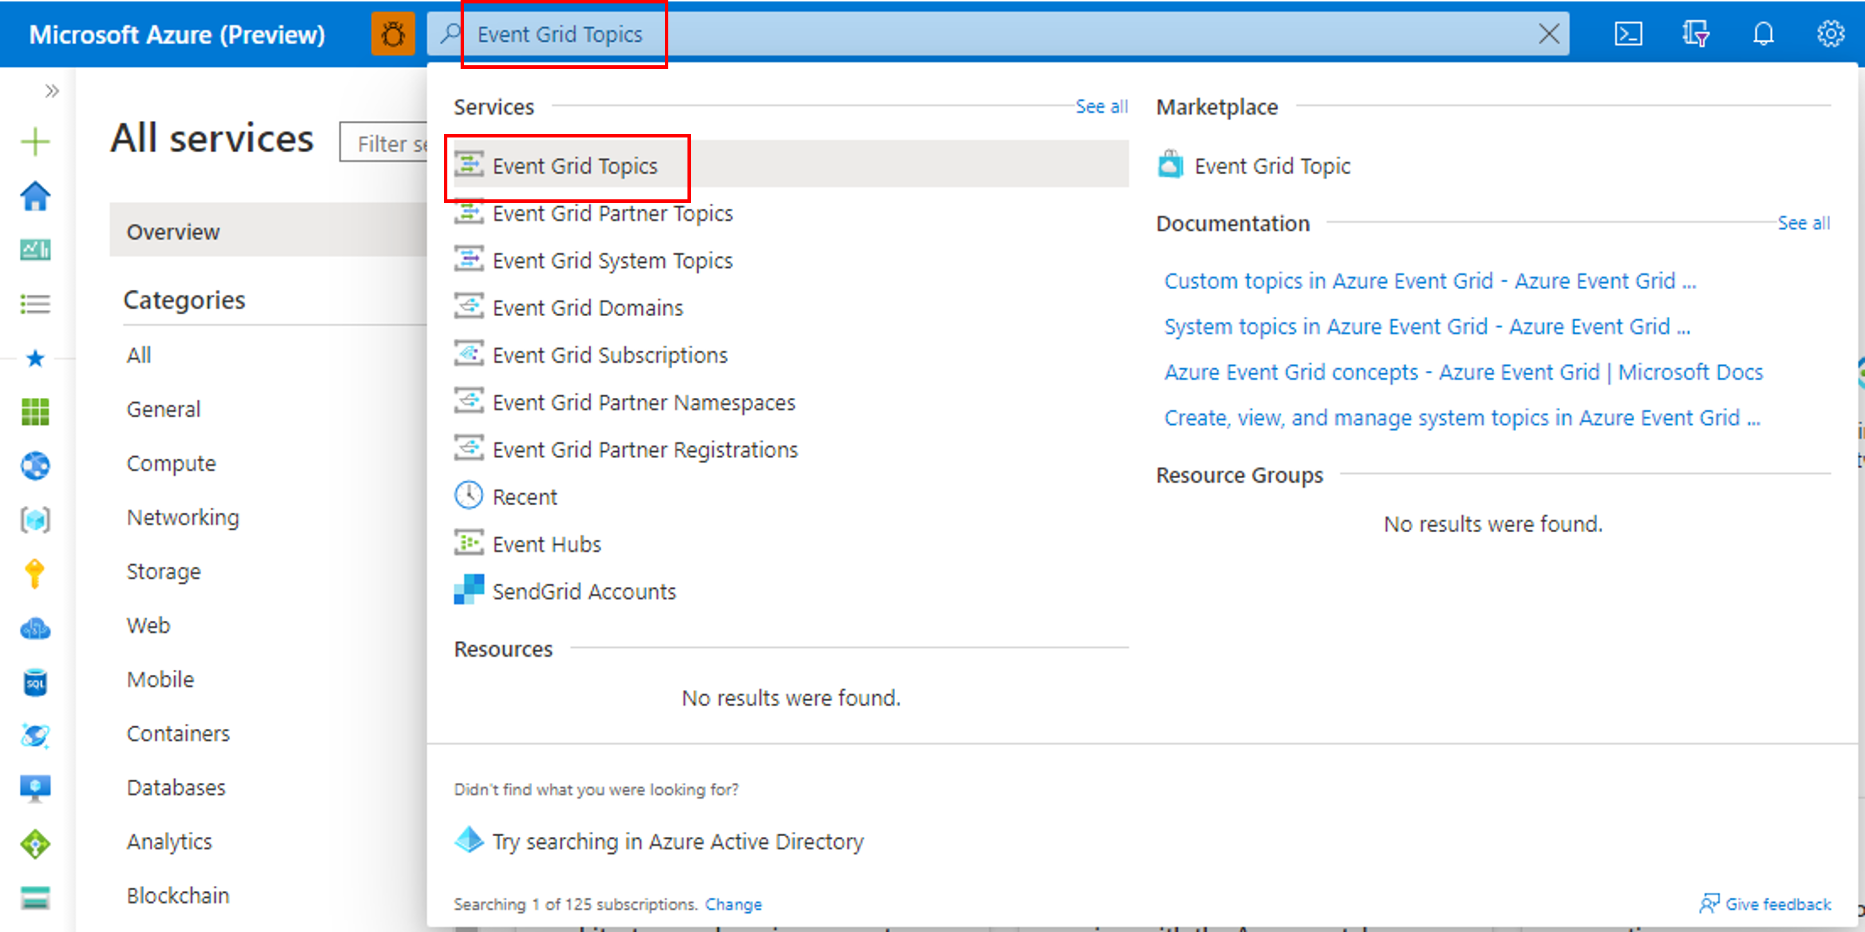Click the Event Grid Subscriptions icon

tap(470, 354)
